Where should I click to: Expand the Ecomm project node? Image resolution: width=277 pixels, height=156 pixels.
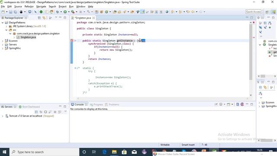pyautogui.click(x=3, y=41)
